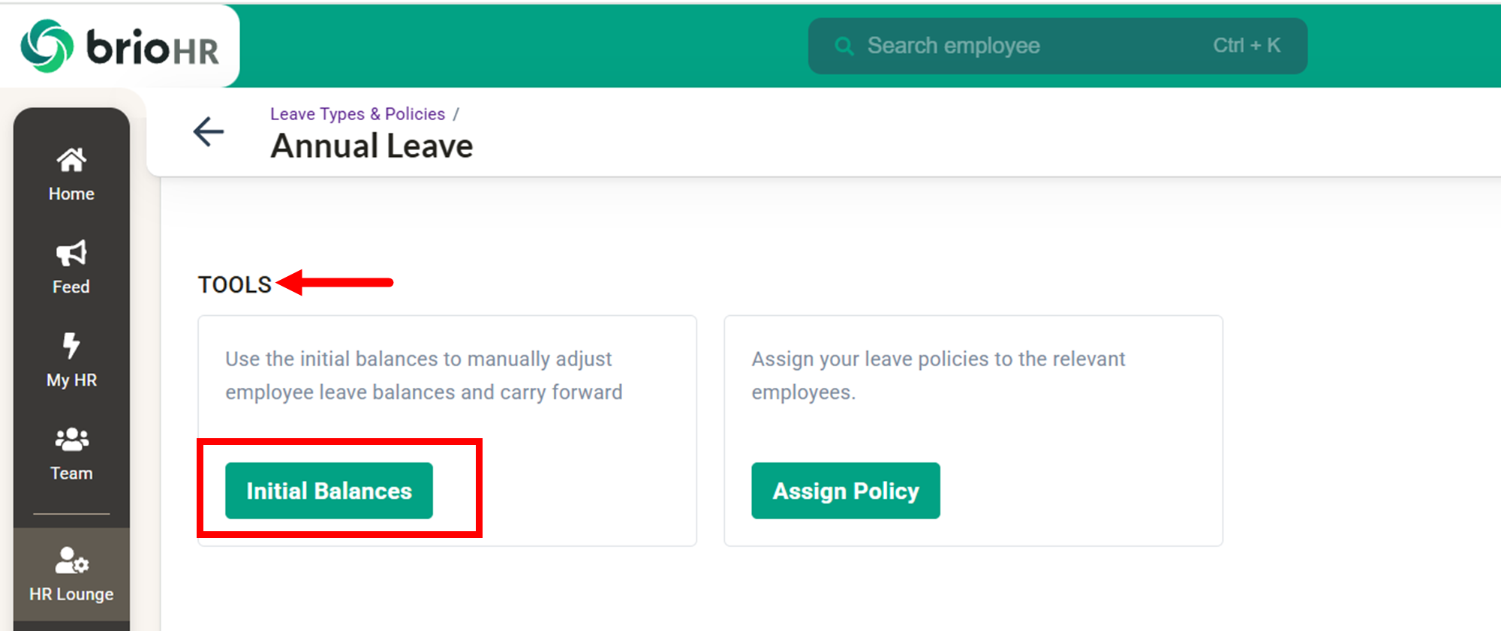Go back using the left arrow
The height and width of the screenshot is (631, 1501).
(x=209, y=132)
